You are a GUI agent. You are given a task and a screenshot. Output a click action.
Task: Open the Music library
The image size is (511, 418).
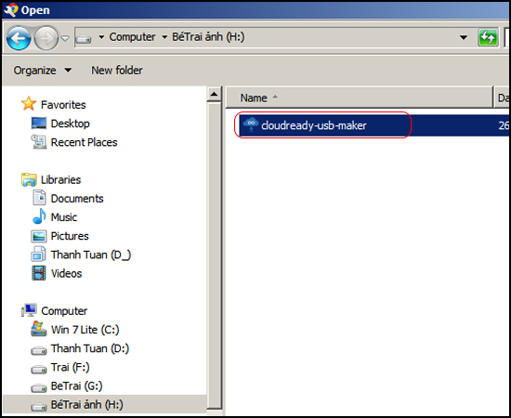pyautogui.click(x=63, y=217)
